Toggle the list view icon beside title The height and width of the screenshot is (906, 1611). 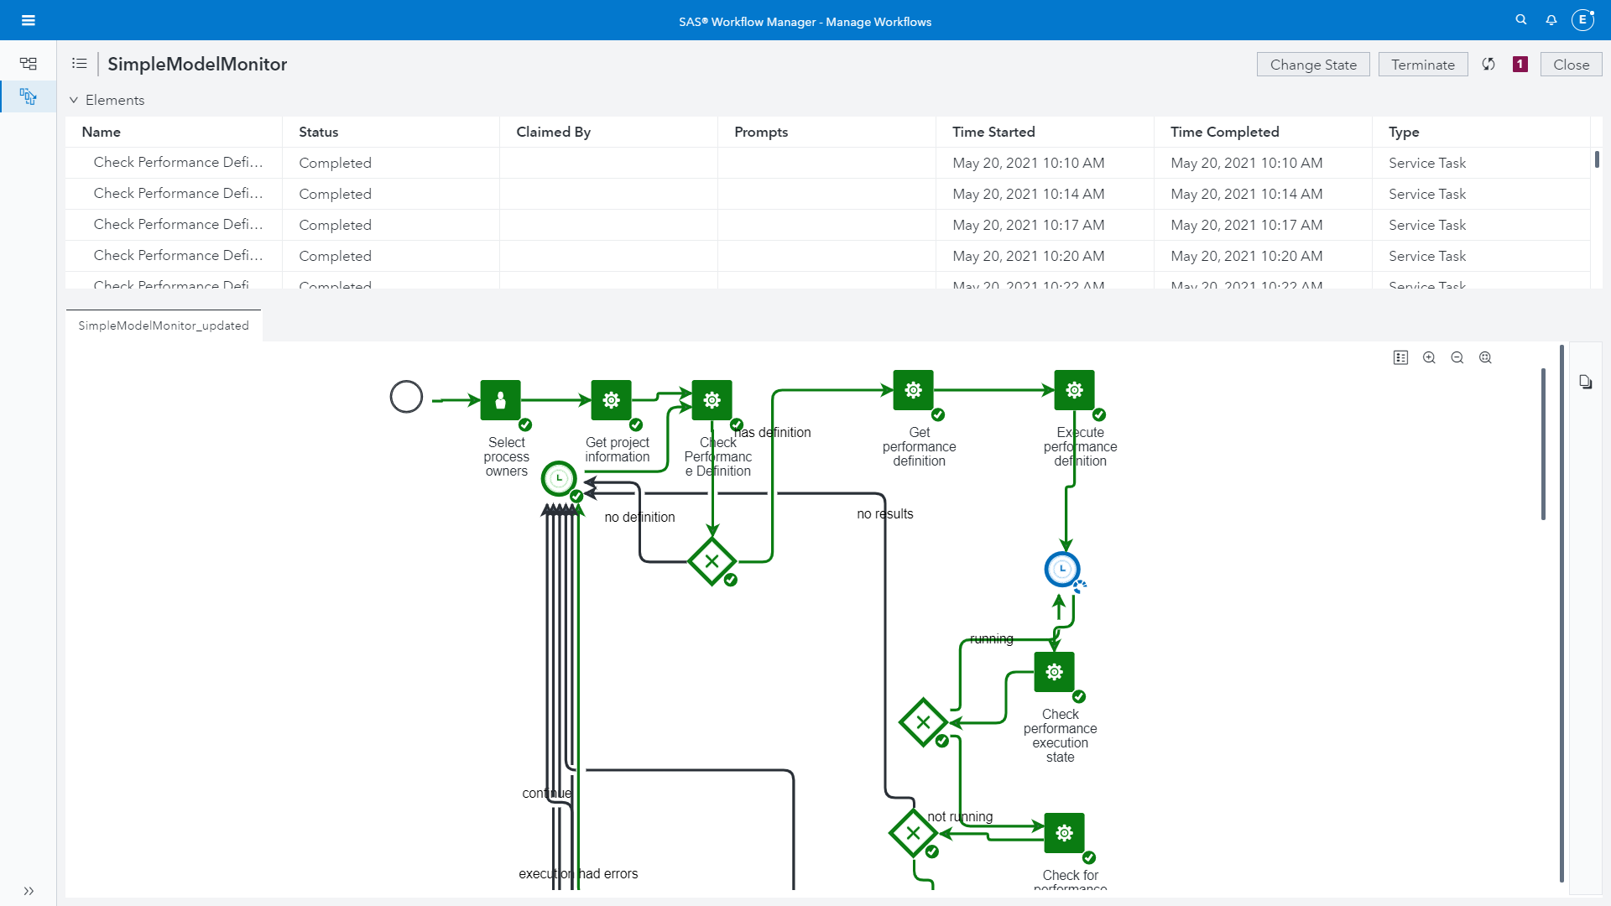(x=80, y=64)
